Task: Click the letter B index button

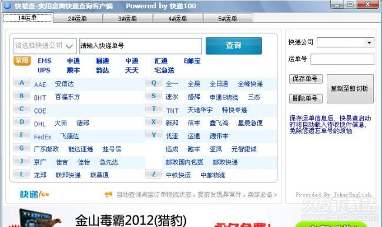Action: tap(22, 96)
